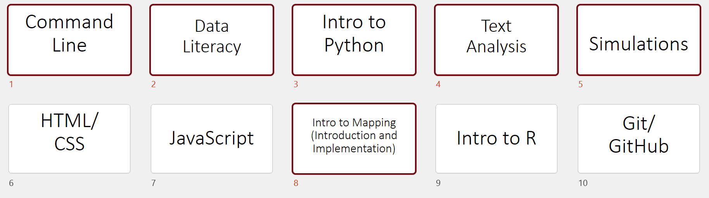Viewport: 709px width, 198px height.
Task: Select the Intro to Python slide
Action: [354, 40]
